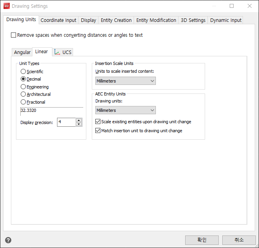Open the Insertion Scale Units dropdown
This screenshot has height=248, width=259.
125,81
